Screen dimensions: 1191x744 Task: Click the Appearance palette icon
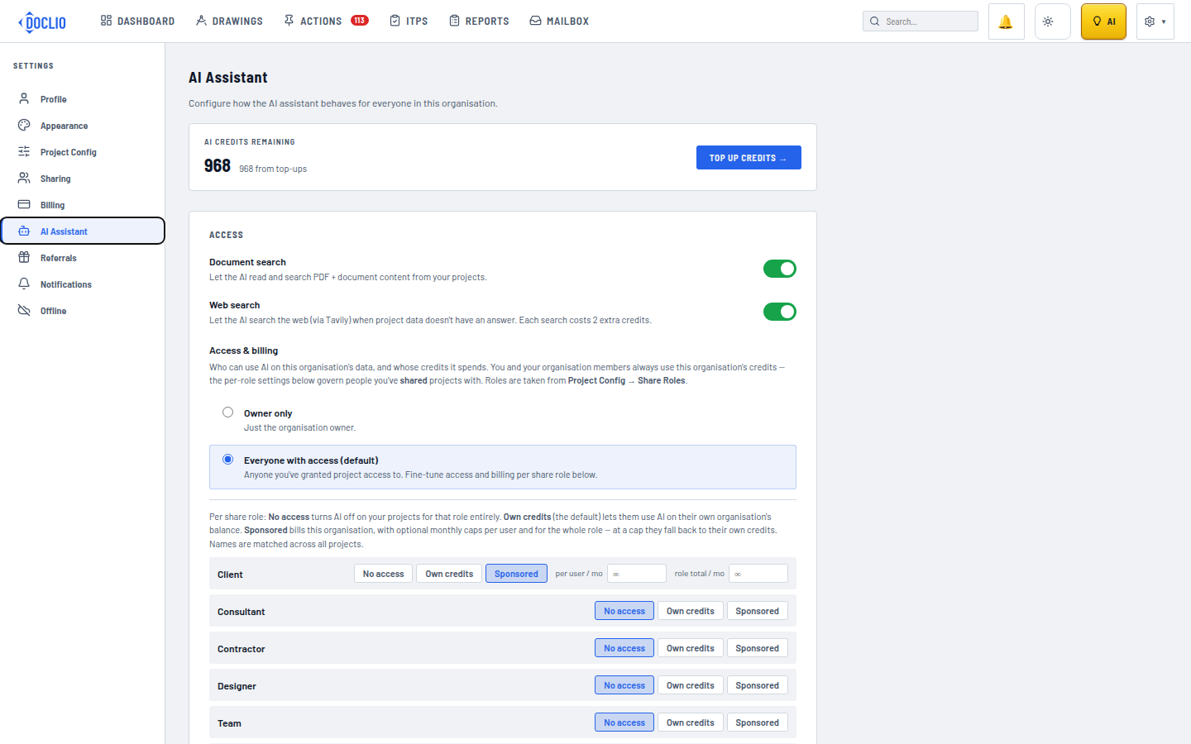click(24, 125)
